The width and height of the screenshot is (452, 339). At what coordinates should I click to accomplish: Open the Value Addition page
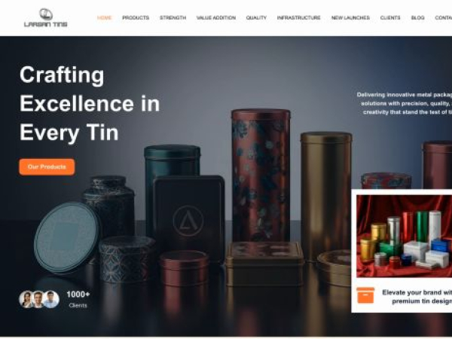pos(216,18)
